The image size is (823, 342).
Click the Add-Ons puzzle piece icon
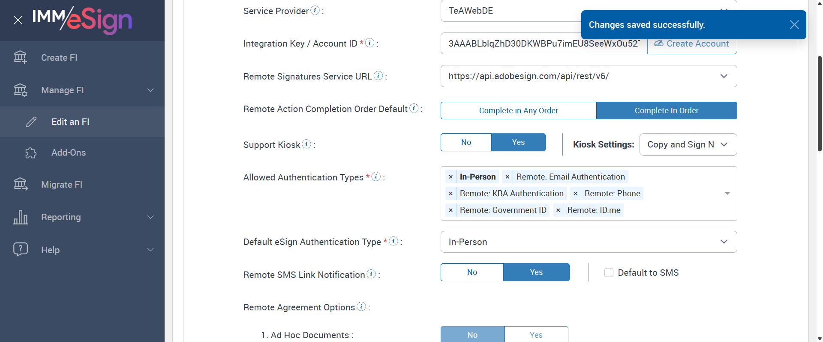click(x=31, y=153)
